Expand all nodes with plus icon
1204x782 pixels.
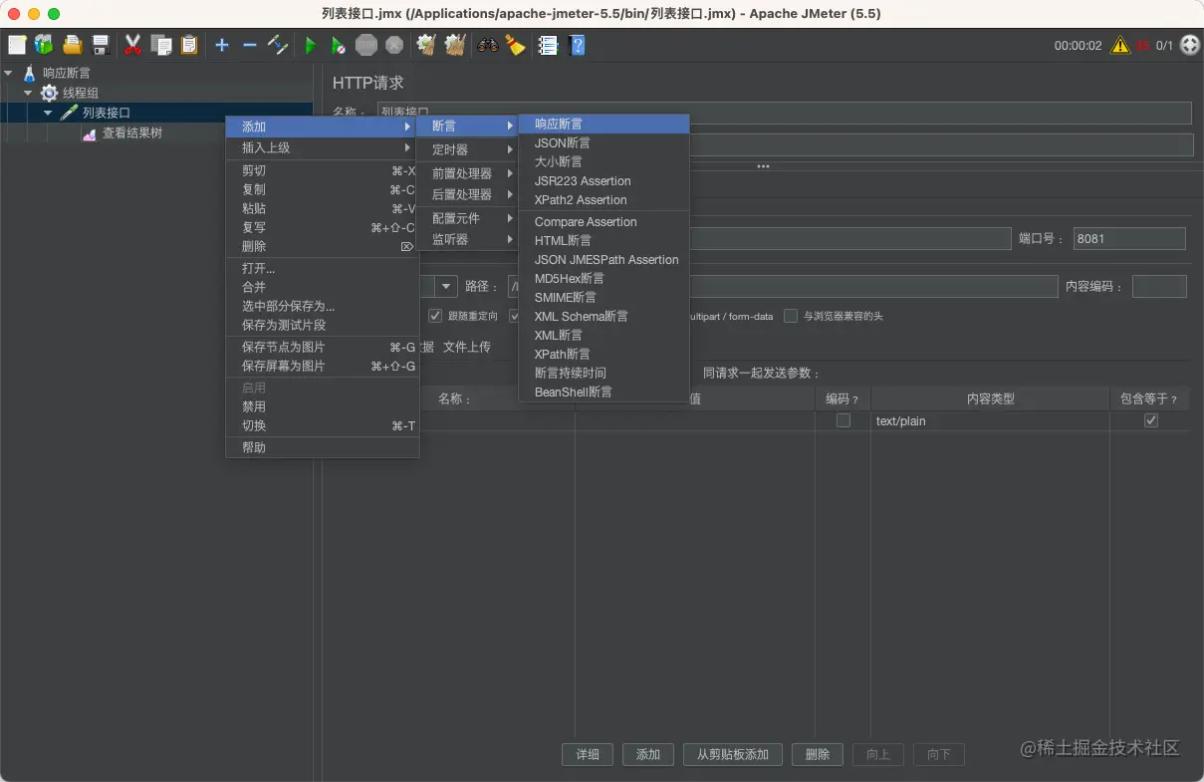click(x=222, y=45)
